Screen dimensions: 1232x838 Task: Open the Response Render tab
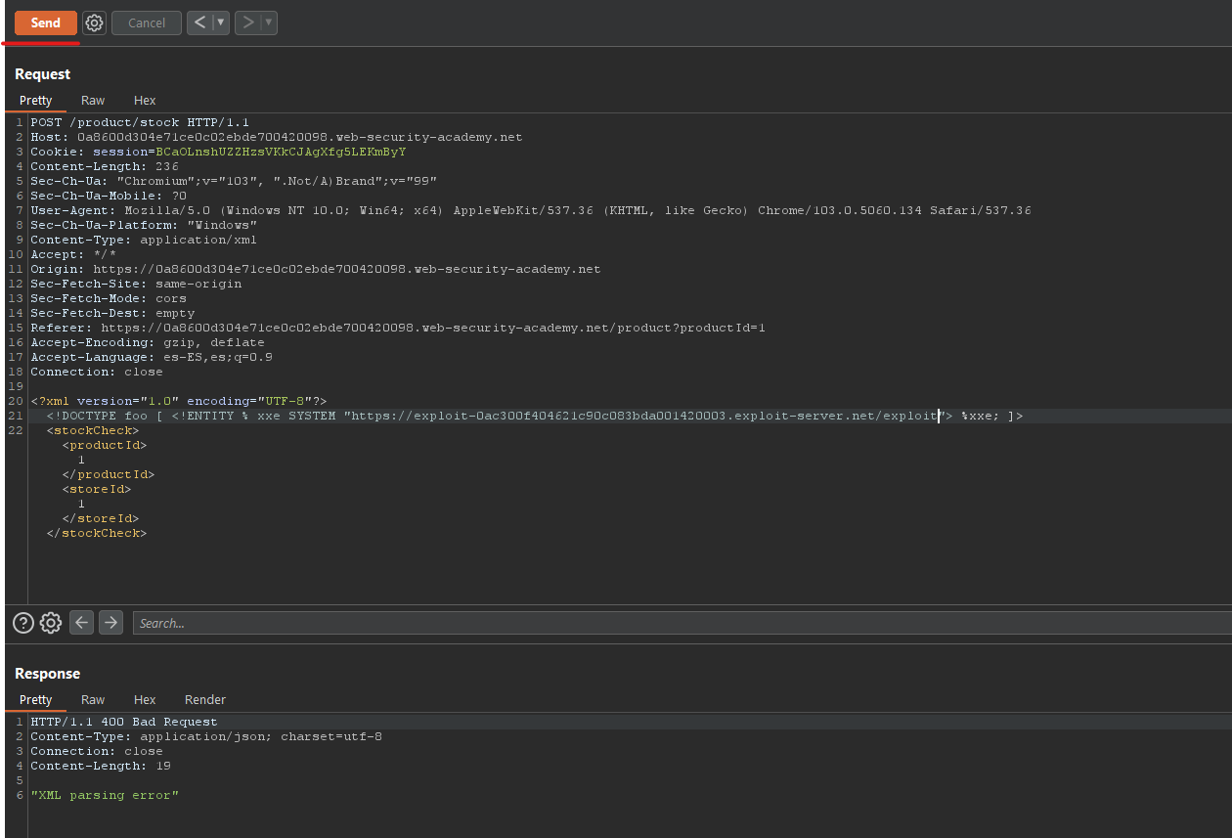coord(205,699)
